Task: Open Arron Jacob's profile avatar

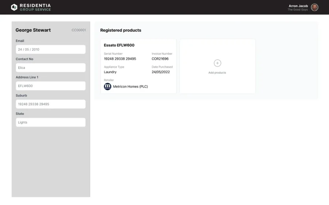Action: click(314, 7)
